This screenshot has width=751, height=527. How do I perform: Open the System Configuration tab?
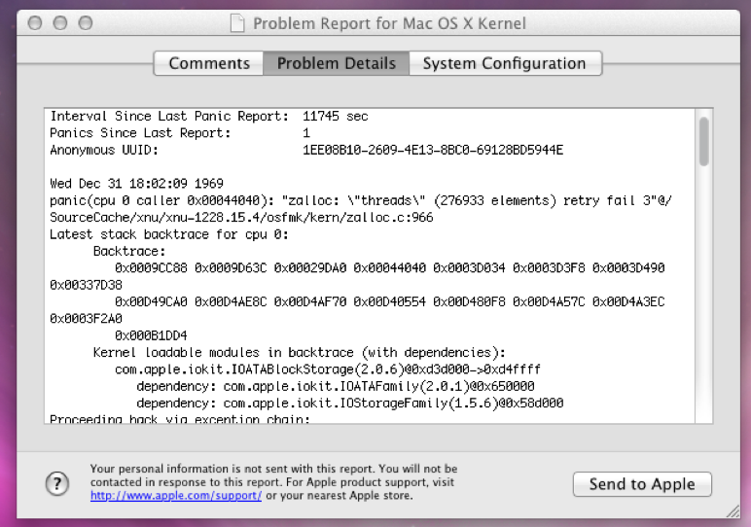(x=505, y=63)
